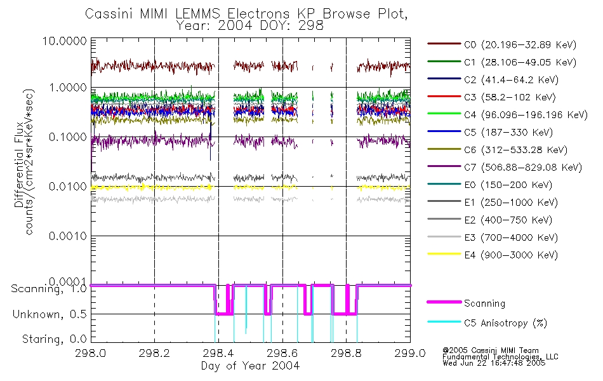Click the 298.0 x-axis tick label
The height and width of the screenshot is (381, 603).
pos(90,353)
